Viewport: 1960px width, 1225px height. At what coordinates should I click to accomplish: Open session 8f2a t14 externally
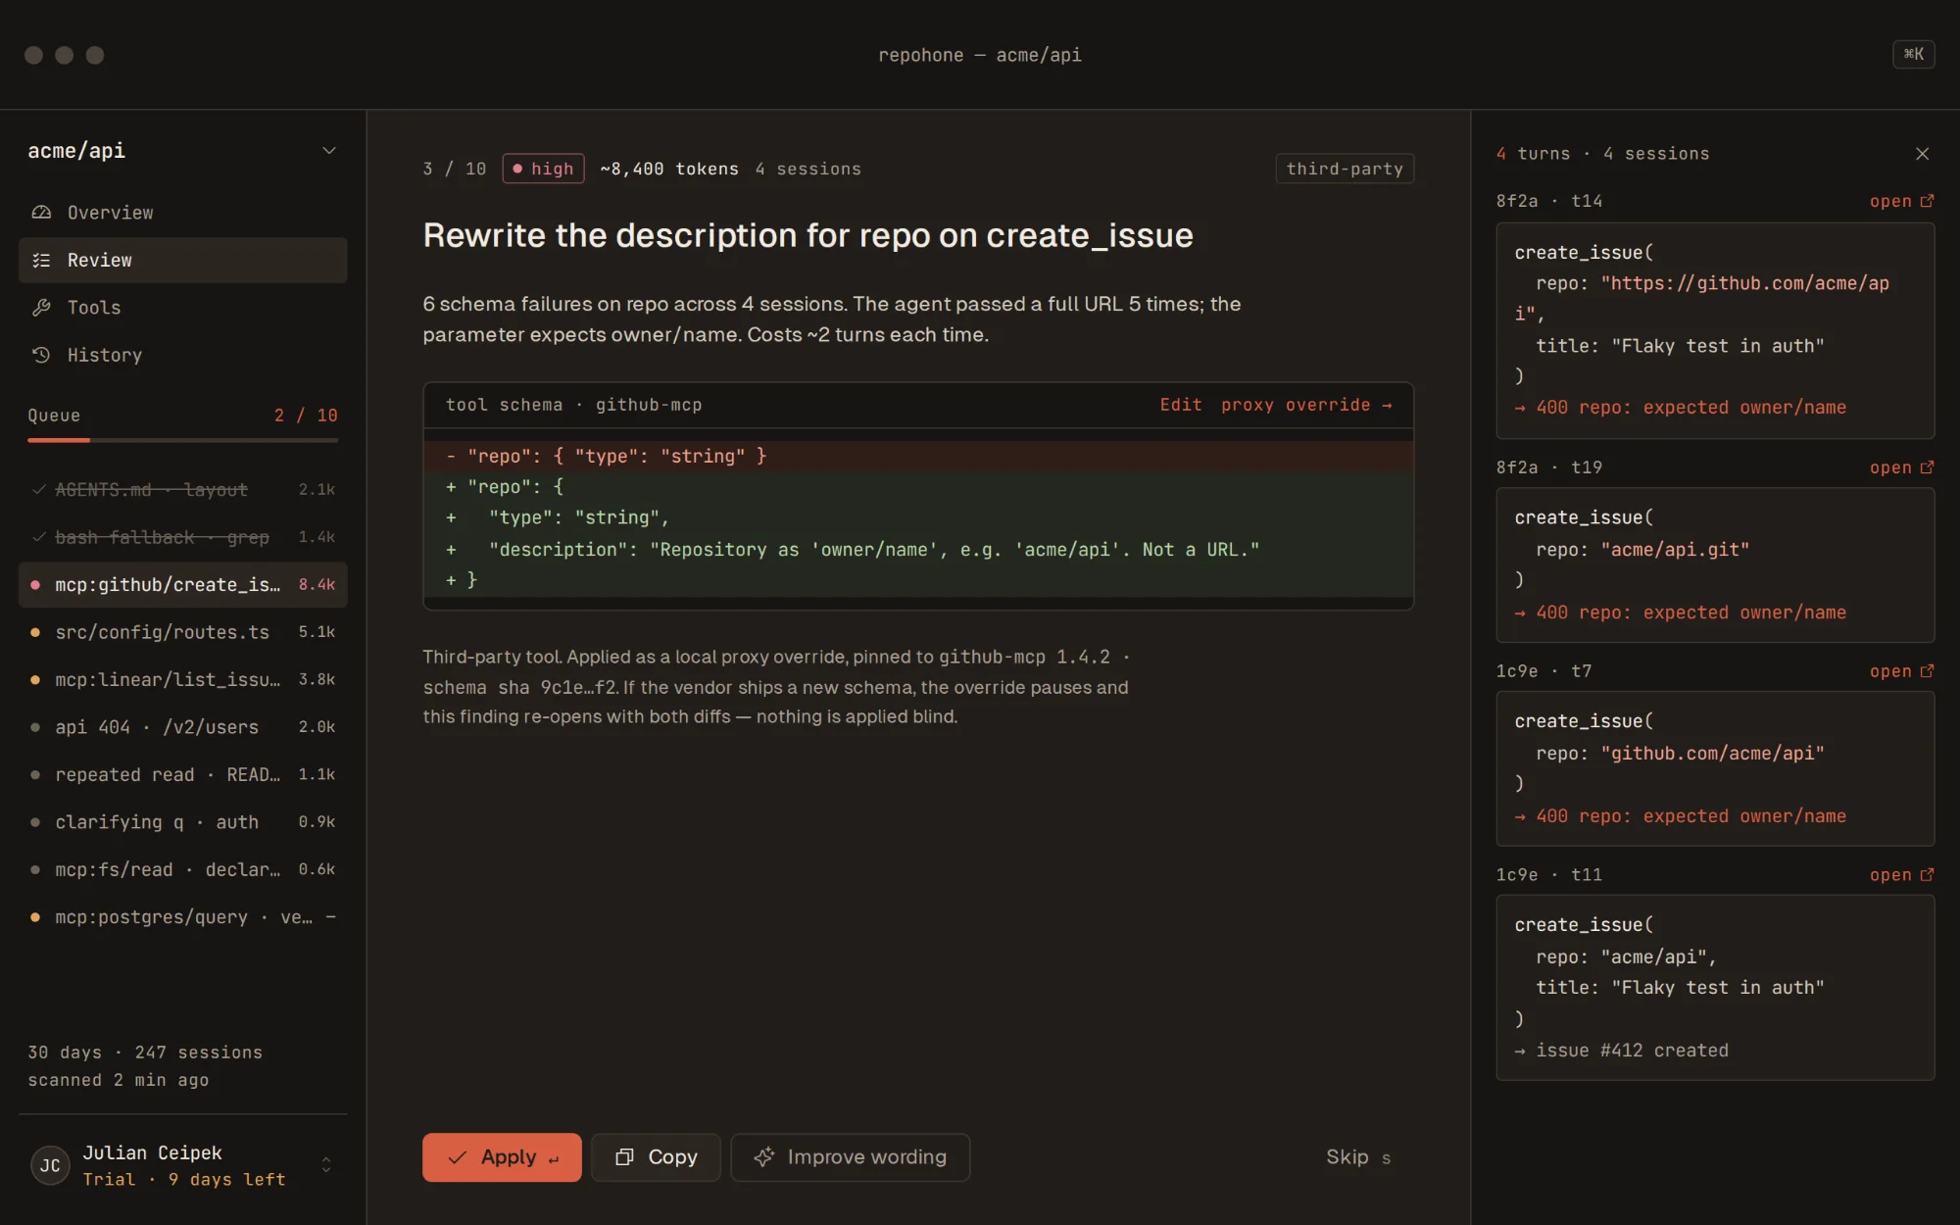(1901, 201)
